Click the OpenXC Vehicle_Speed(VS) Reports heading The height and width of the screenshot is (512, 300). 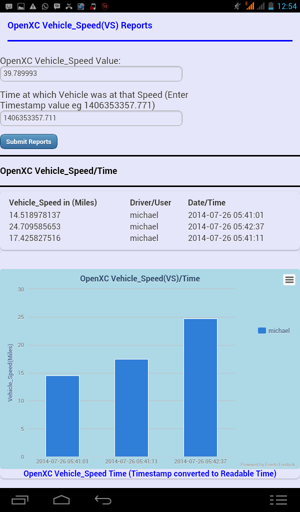pos(80,25)
